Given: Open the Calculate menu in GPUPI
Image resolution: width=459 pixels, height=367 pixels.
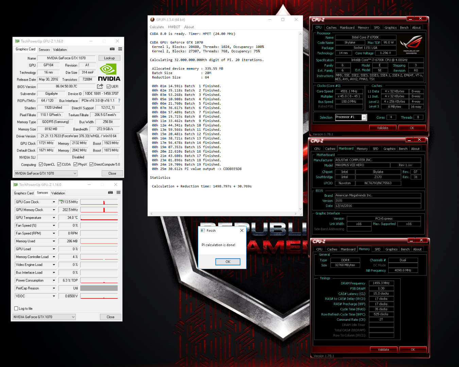Looking at the screenshot, I should pyautogui.click(x=157, y=27).
